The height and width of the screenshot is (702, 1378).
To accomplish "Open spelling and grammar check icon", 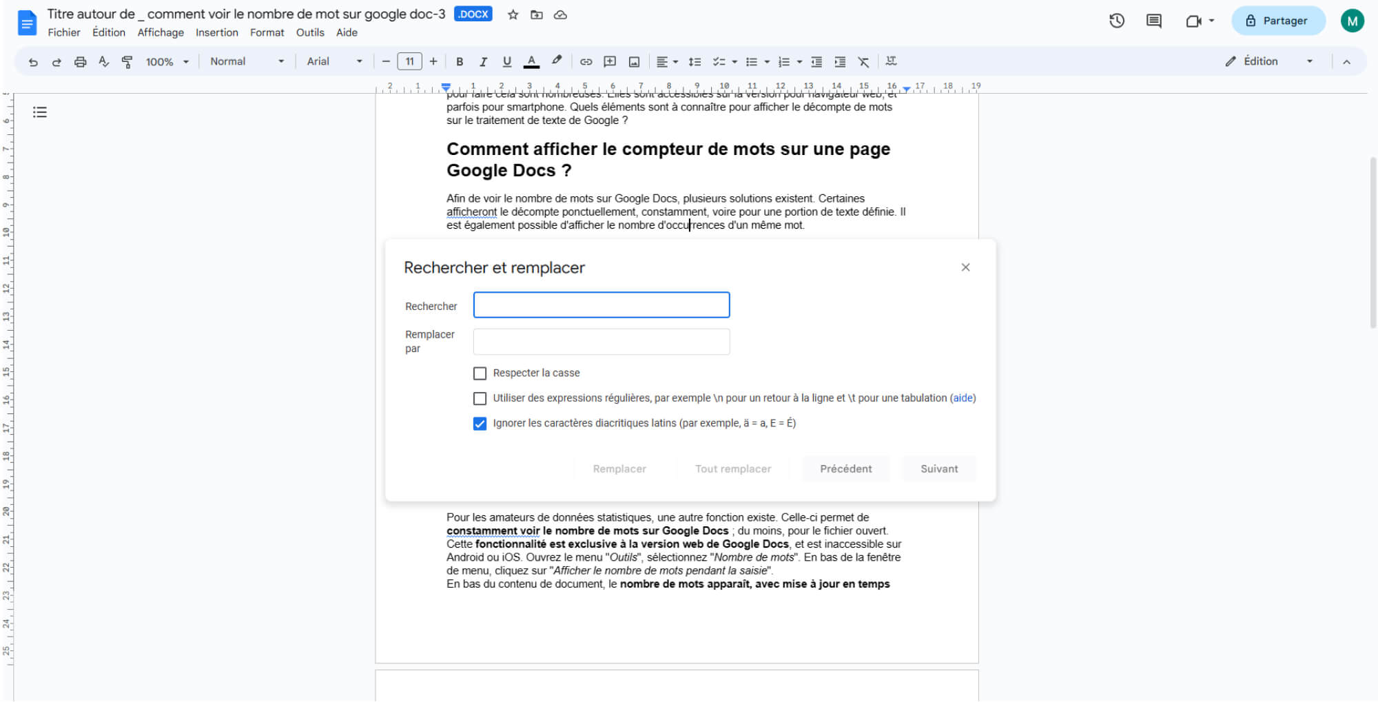I will coord(103,62).
